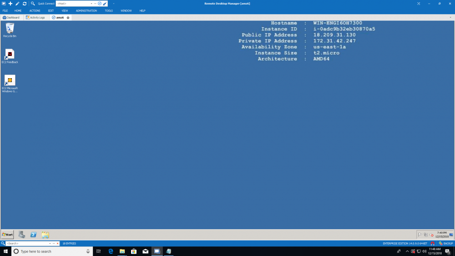The width and height of the screenshot is (455, 256).
Task: Expand the Quick Connect host dropdown
Action: pyautogui.click(x=91, y=4)
